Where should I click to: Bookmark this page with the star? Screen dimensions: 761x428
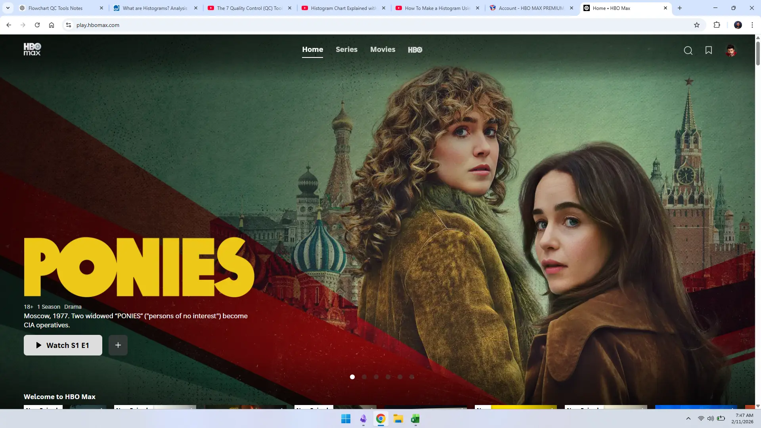click(x=697, y=25)
